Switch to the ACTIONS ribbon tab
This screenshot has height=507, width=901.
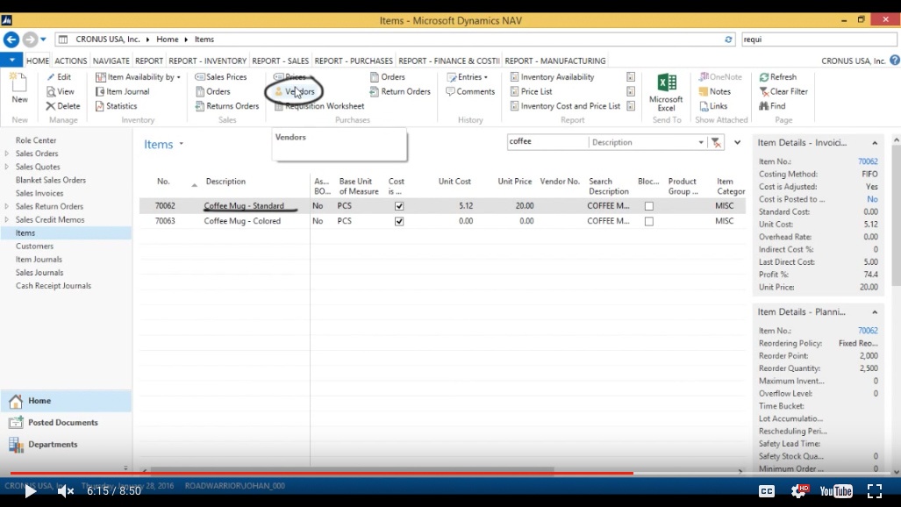[71, 61]
